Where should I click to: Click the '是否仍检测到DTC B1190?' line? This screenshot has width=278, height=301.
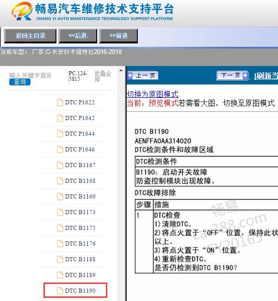click(x=196, y=268)
